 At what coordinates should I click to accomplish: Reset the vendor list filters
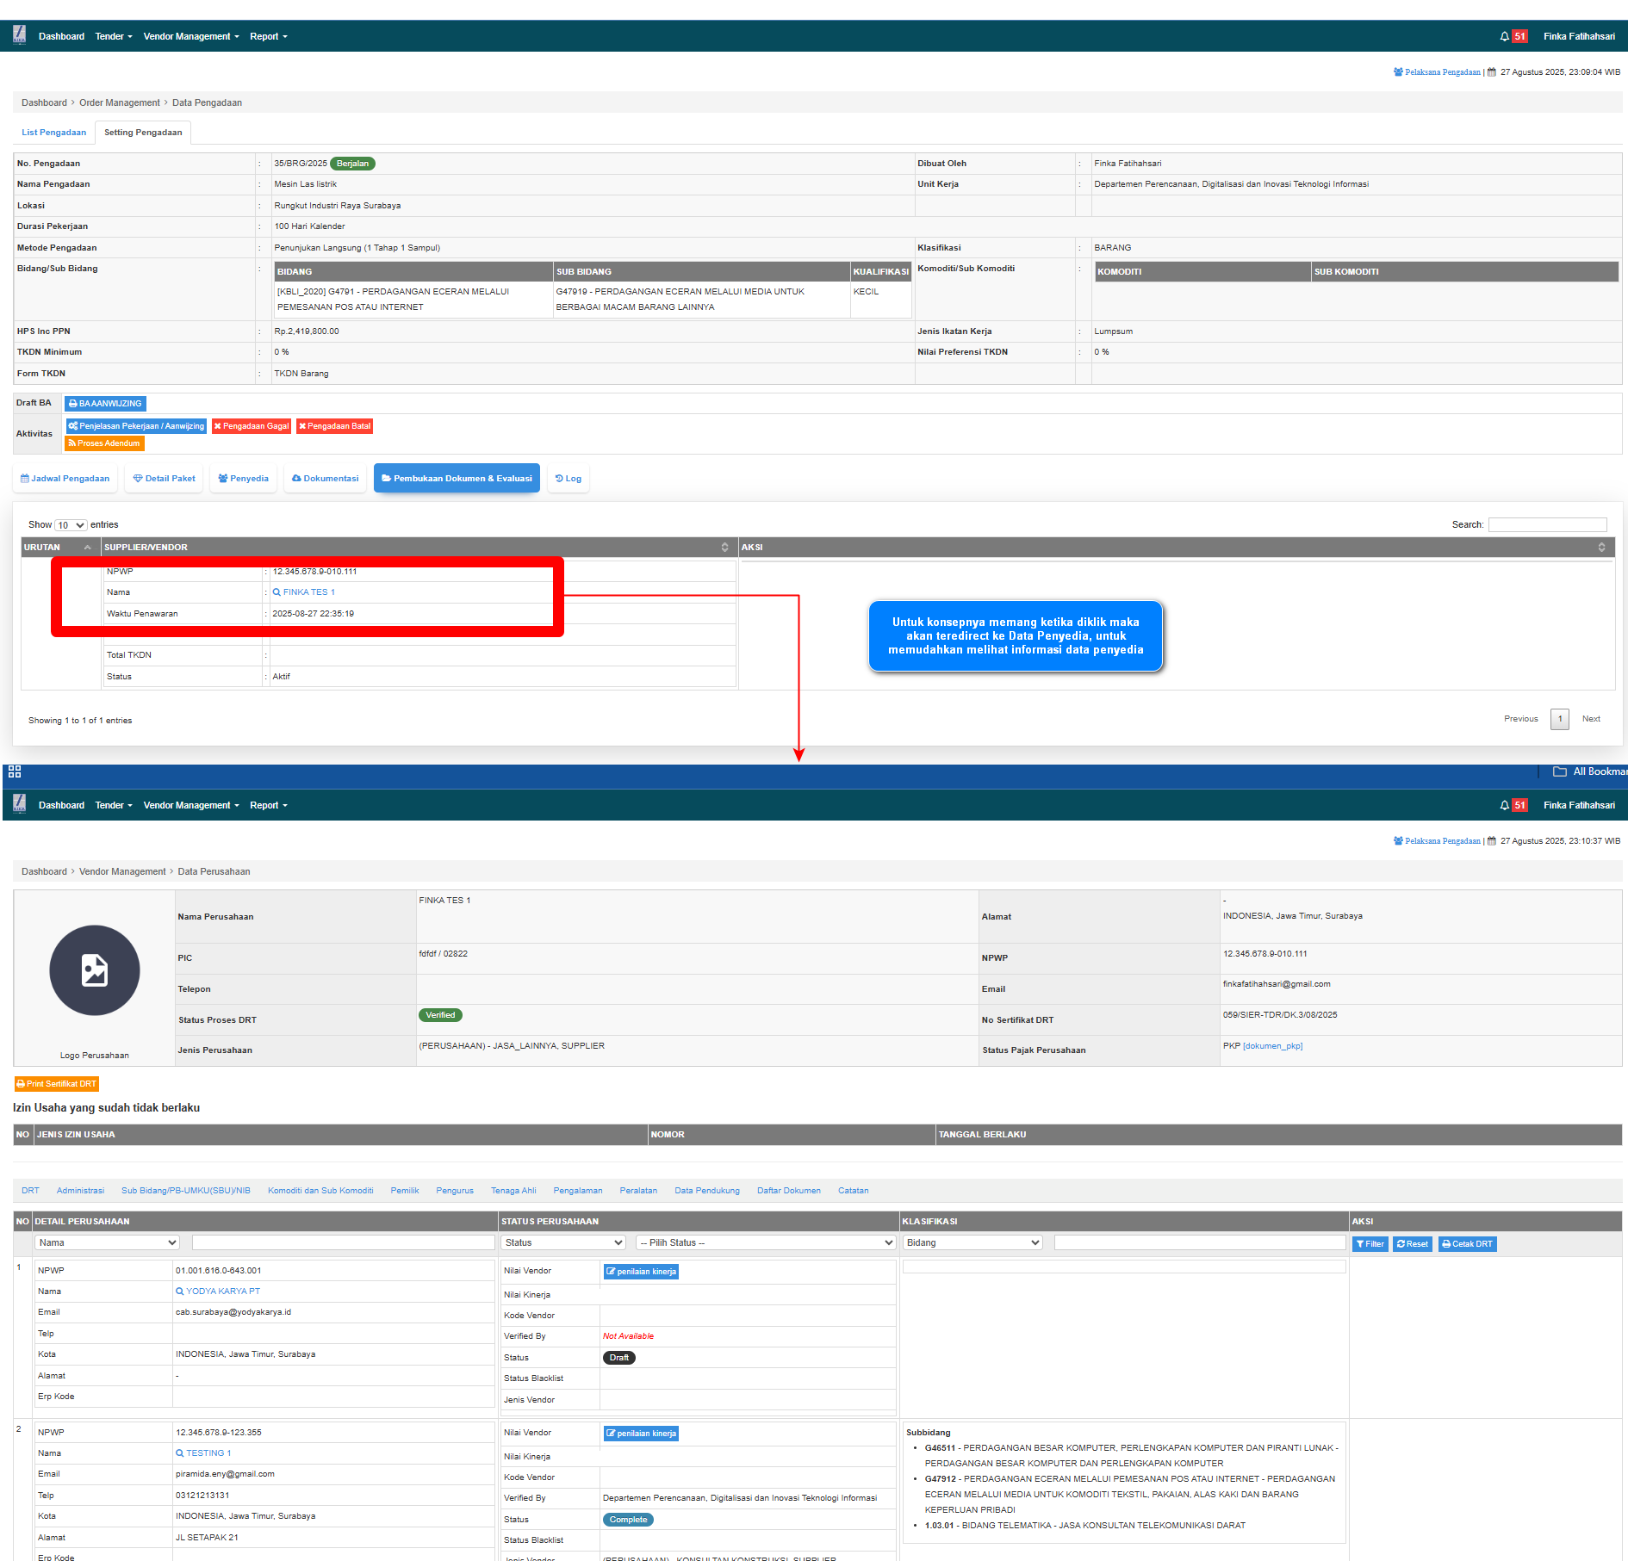pyautogui.click(x=1412, y=1244)
